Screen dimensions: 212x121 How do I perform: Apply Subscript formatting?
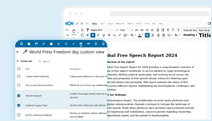tap(114, 35)
